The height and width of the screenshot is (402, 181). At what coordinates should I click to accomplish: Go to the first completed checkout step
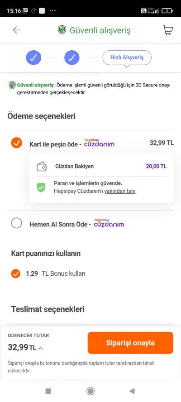coord(33,57)
